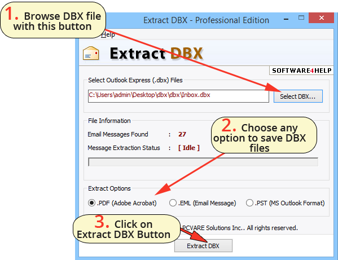338x260 pixels.
Task: Click the Extract DBX envelope icon
Action: 91,53
